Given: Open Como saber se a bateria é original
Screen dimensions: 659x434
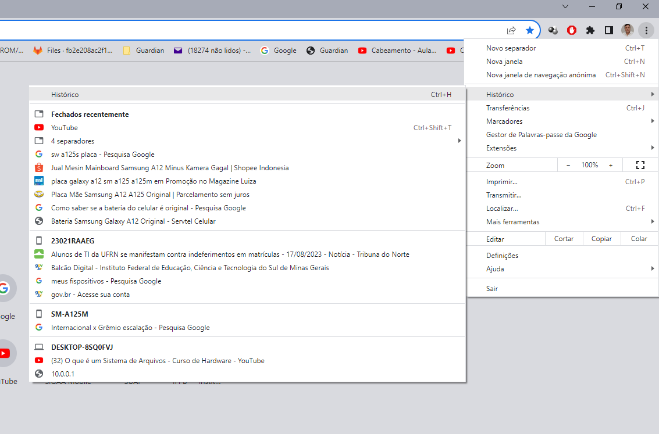Looking at the screenshot, I should pyautogui.click(x=248, y=208).
